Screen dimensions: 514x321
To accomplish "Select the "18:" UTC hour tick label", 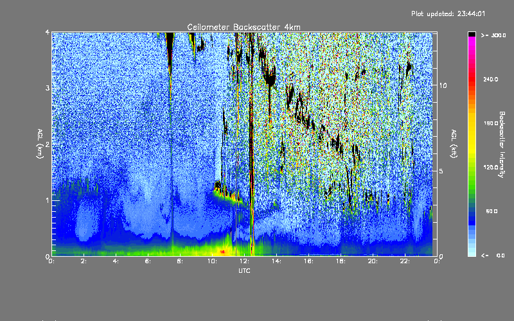I will point(341,261).
